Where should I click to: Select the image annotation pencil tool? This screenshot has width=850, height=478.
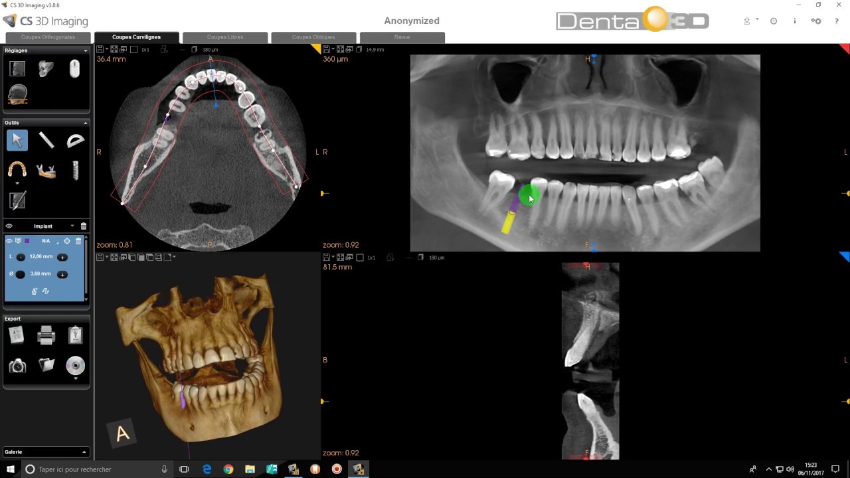pyautogui.click(x=17, y=200)
